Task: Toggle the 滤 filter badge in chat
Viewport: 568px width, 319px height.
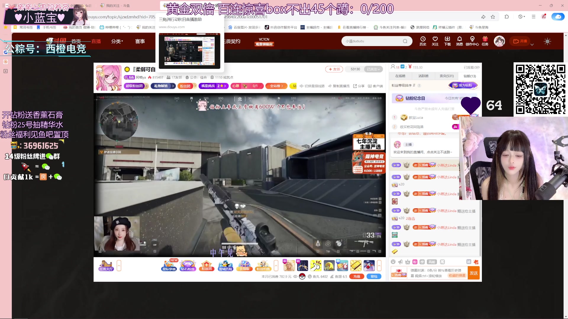Action: [469, 262]
